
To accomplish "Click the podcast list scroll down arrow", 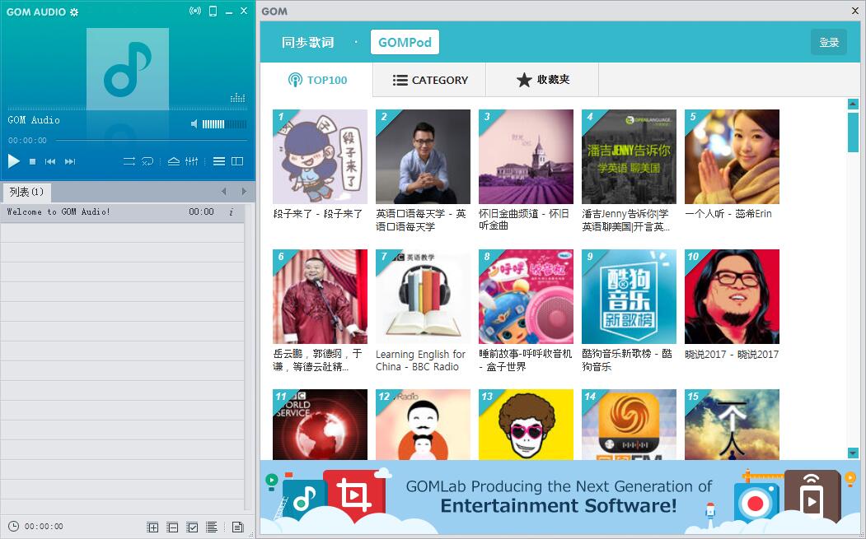I will click(853, 453).
